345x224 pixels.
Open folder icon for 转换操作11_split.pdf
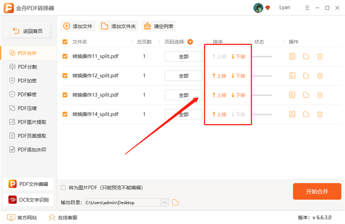pyautogui.click(x=306, y=56)
